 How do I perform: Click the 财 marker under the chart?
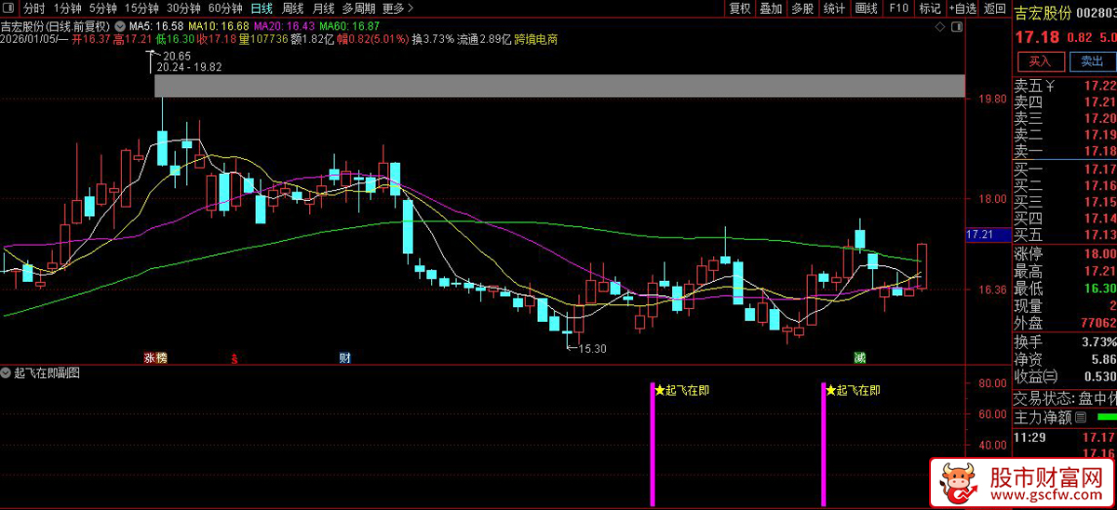pyautogui.click(x=344, y=358)
